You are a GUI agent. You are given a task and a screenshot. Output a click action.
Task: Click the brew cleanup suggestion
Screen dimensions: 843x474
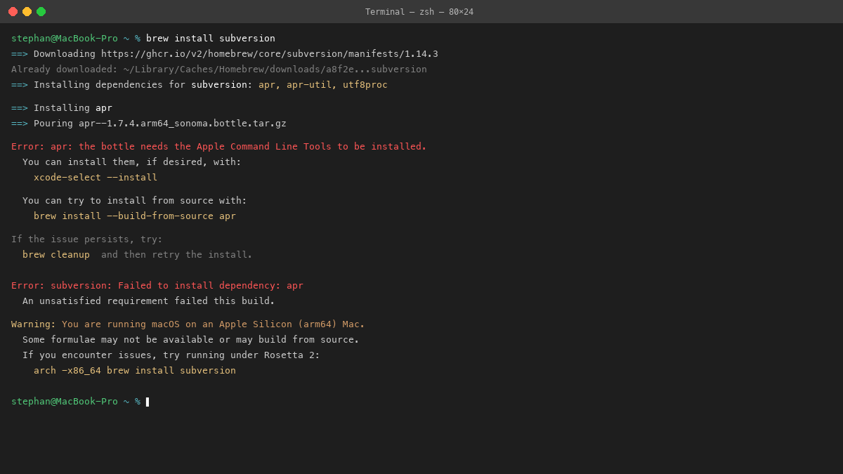[x=56, y=254]
